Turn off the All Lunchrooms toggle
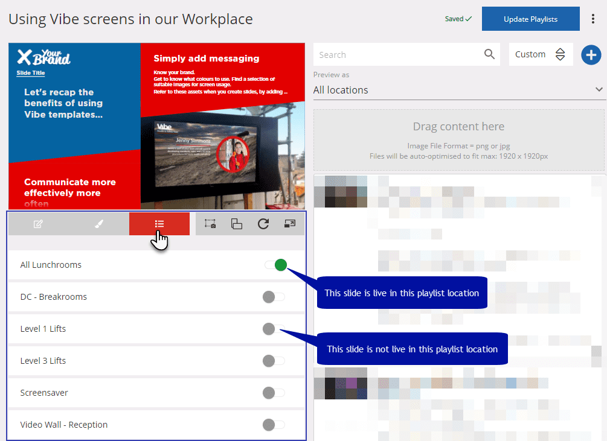Viewport: 607px width, 441px height. pos(275,265)
